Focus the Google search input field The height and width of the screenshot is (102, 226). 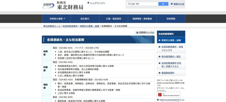click(142, 4)
